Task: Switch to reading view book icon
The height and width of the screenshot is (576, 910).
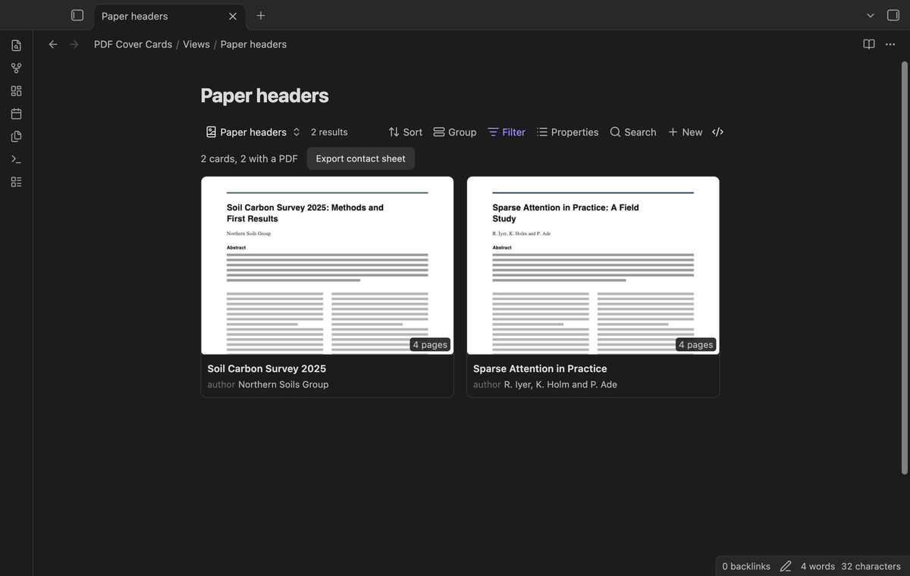Action: [869, 44]
